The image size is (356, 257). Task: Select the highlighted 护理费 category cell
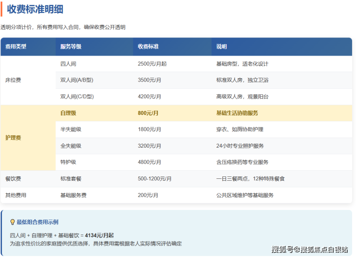[x=13, y=138]
